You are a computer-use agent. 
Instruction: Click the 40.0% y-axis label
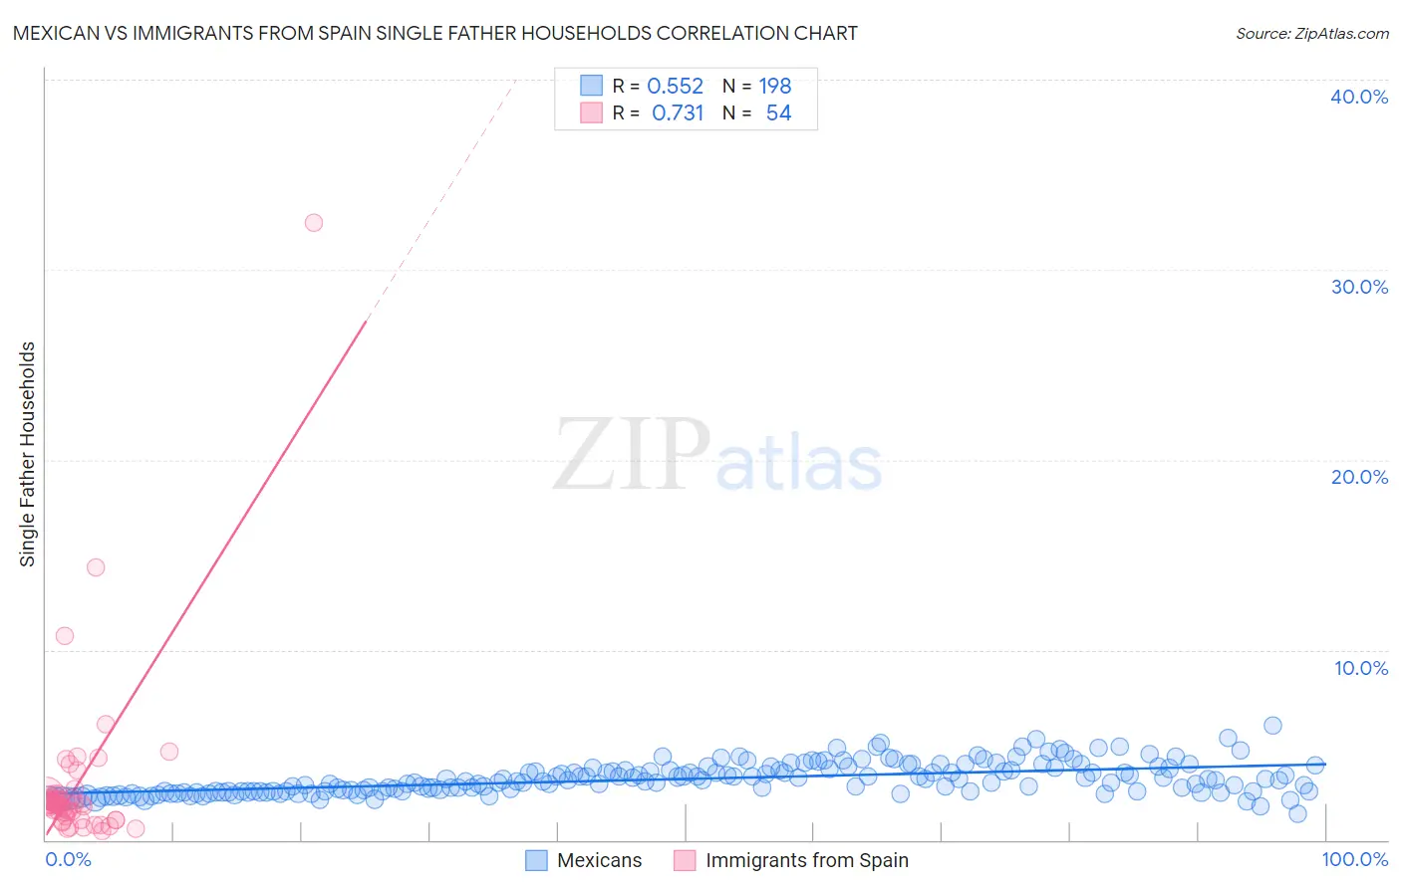point(1359,97)
